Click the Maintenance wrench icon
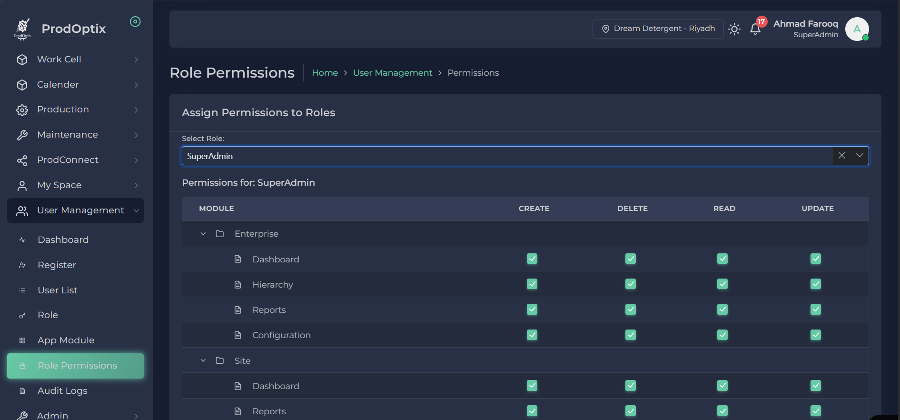 22,135
